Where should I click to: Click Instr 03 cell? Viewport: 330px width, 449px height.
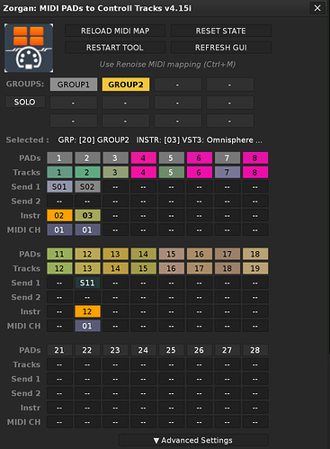pos(87,216)
